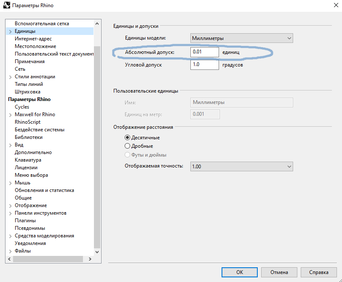Open the Плагины settings page
342x282 pixels.
25,221
